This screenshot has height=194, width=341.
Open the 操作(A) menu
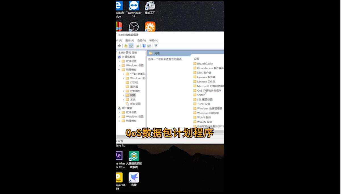(x=129, y=40)
